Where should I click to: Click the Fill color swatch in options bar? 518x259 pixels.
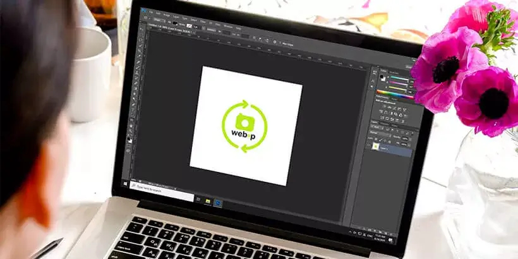point(175,23)
